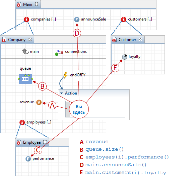Open the Employee tab

tap(32, 142)
